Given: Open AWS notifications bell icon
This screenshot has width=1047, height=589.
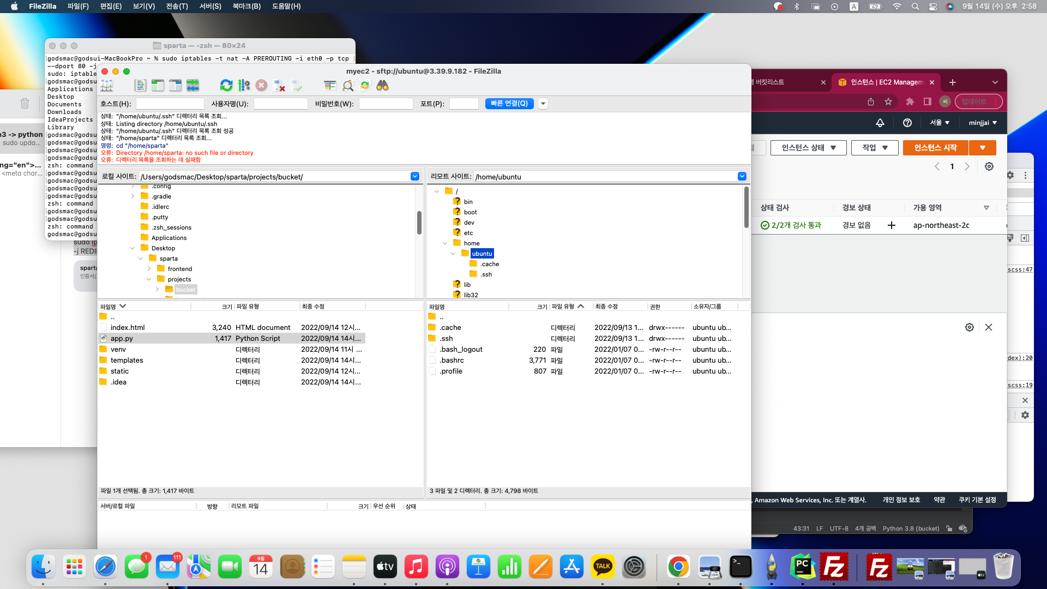Looking at the screenshot, I should (880, 123).
